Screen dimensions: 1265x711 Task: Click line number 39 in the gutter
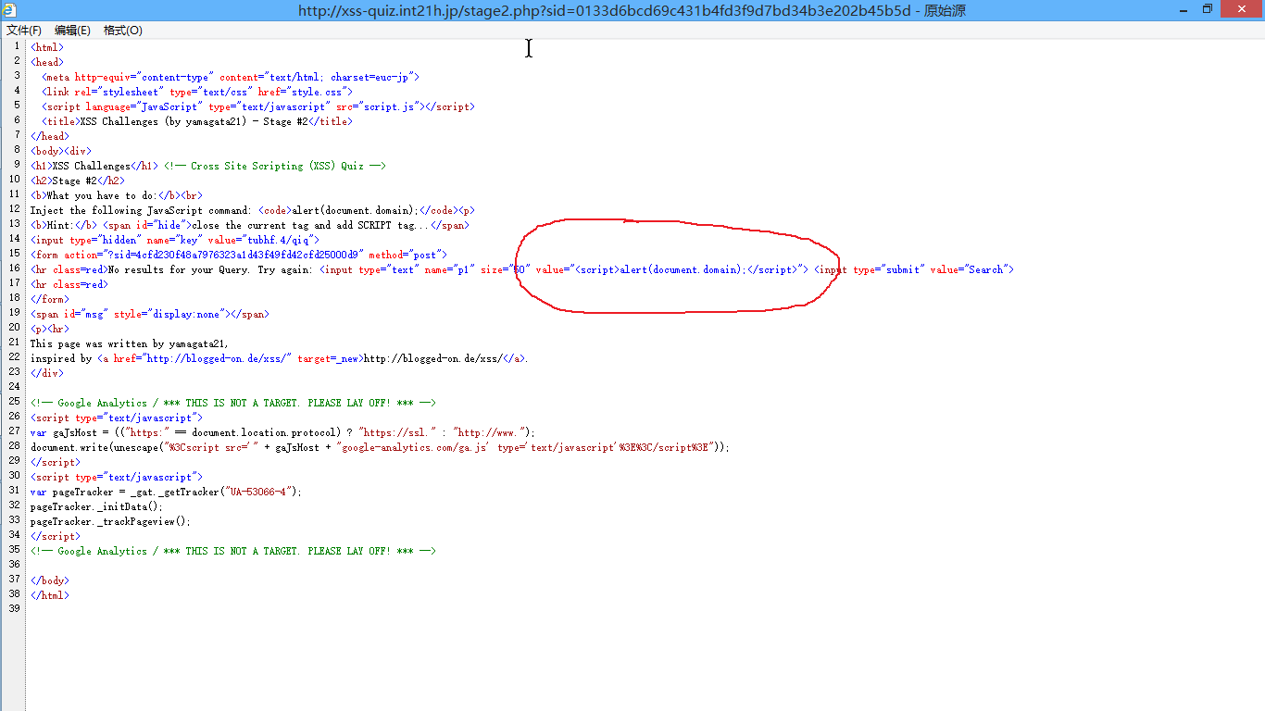pyautogui.click(x=14, y=609)
